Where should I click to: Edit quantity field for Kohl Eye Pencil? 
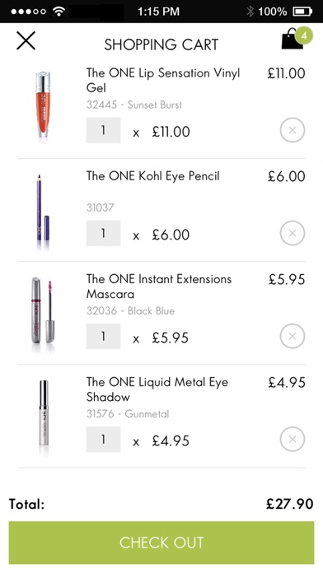point(103,233)
